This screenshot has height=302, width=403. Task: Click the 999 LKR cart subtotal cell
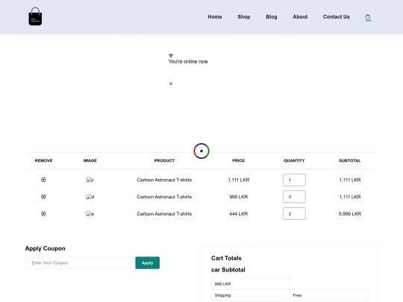[x=251, y=284]
